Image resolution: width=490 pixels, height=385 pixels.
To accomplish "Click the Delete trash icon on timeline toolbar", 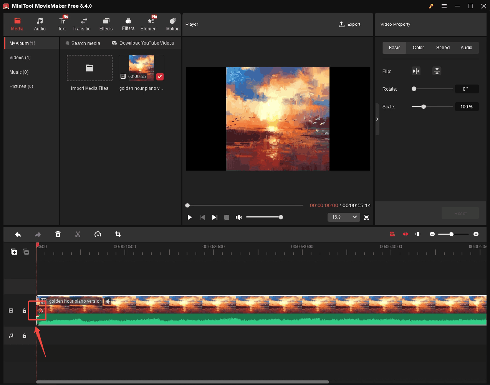I will coord(58,234).
